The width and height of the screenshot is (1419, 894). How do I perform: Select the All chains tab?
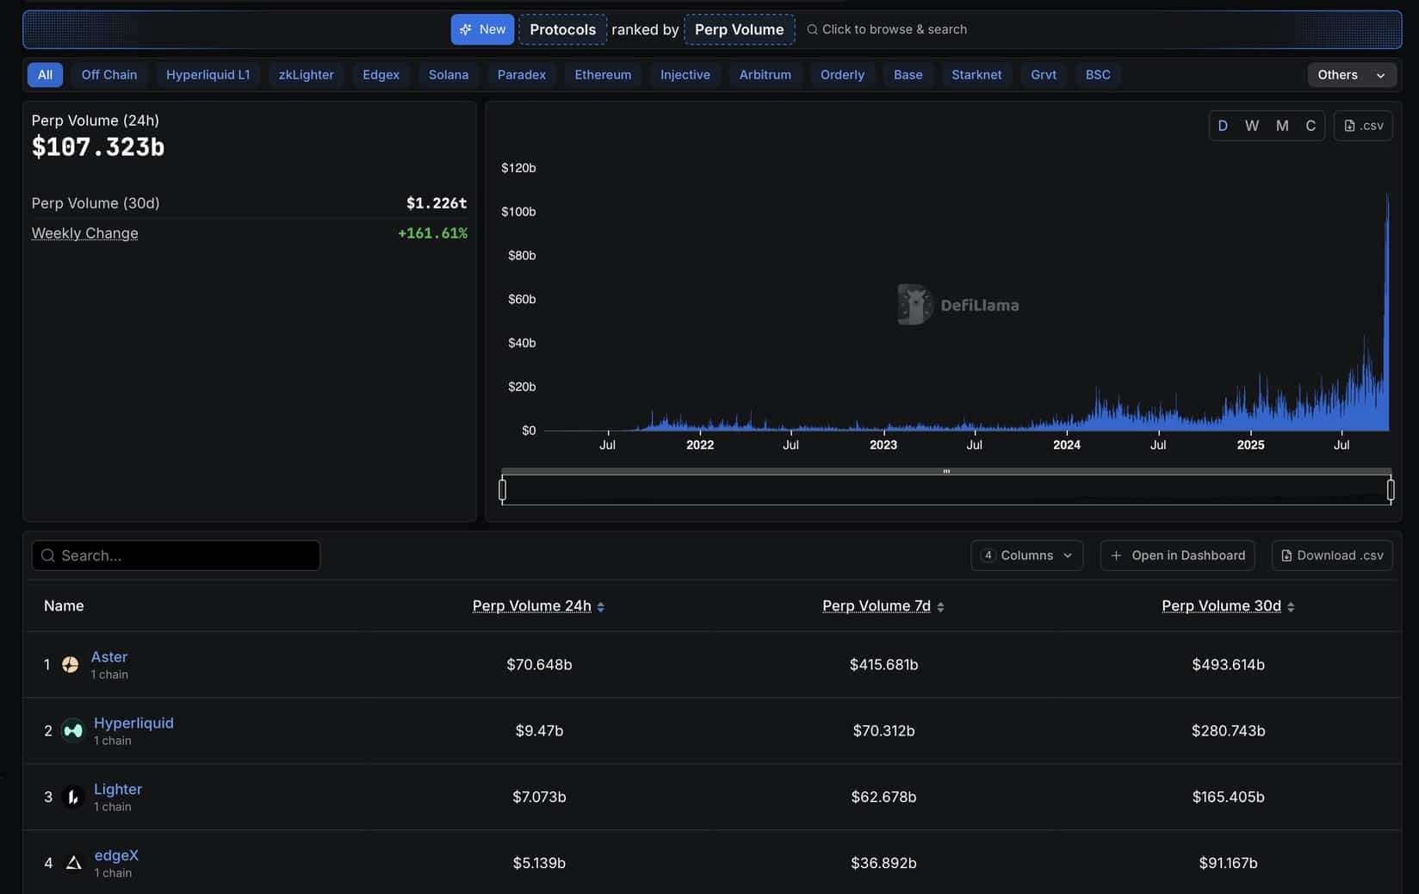pyautogui.click(x=45, y=75)
